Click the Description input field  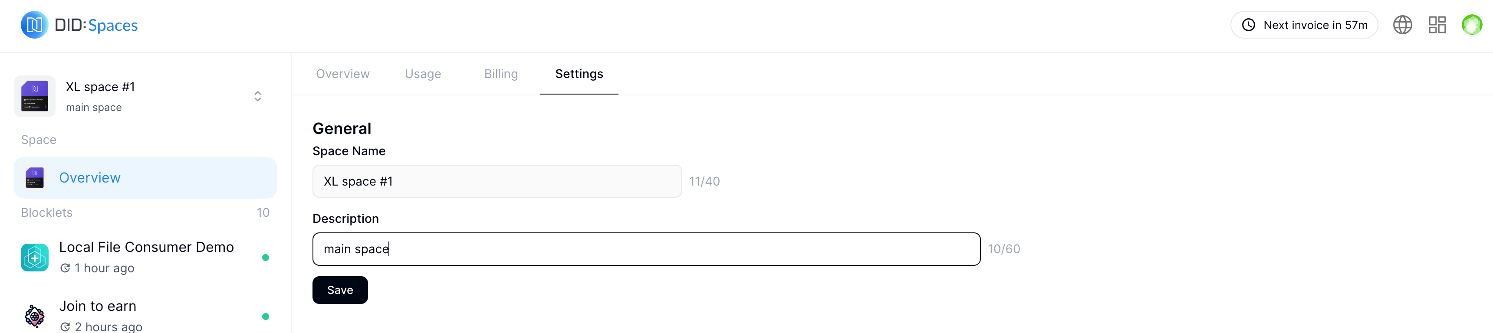tap(646, 249)
